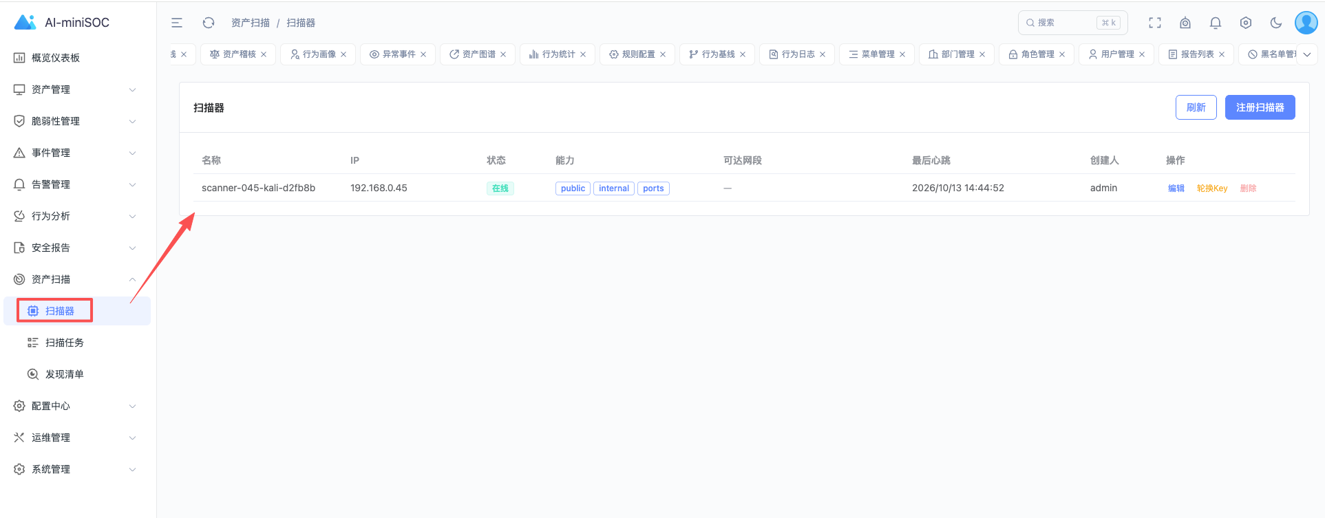
Task: Open 发现清单 in the sidebar
Action: coord(76,374)
